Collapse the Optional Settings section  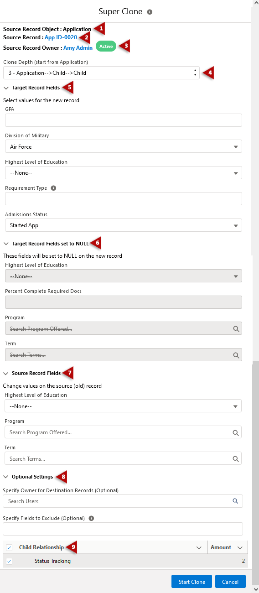click(6, 477)
